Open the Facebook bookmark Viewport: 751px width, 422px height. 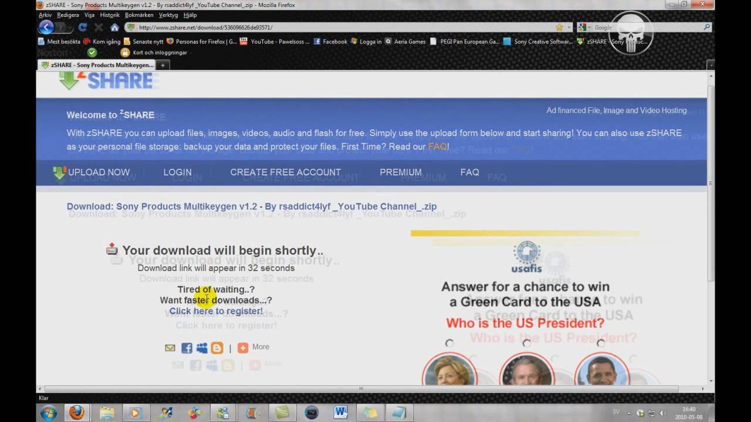(x=330, y=42)
